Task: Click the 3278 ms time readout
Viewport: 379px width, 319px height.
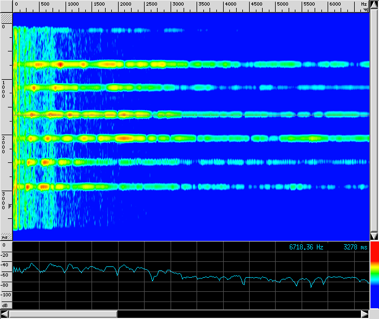Action: (355, 247)
